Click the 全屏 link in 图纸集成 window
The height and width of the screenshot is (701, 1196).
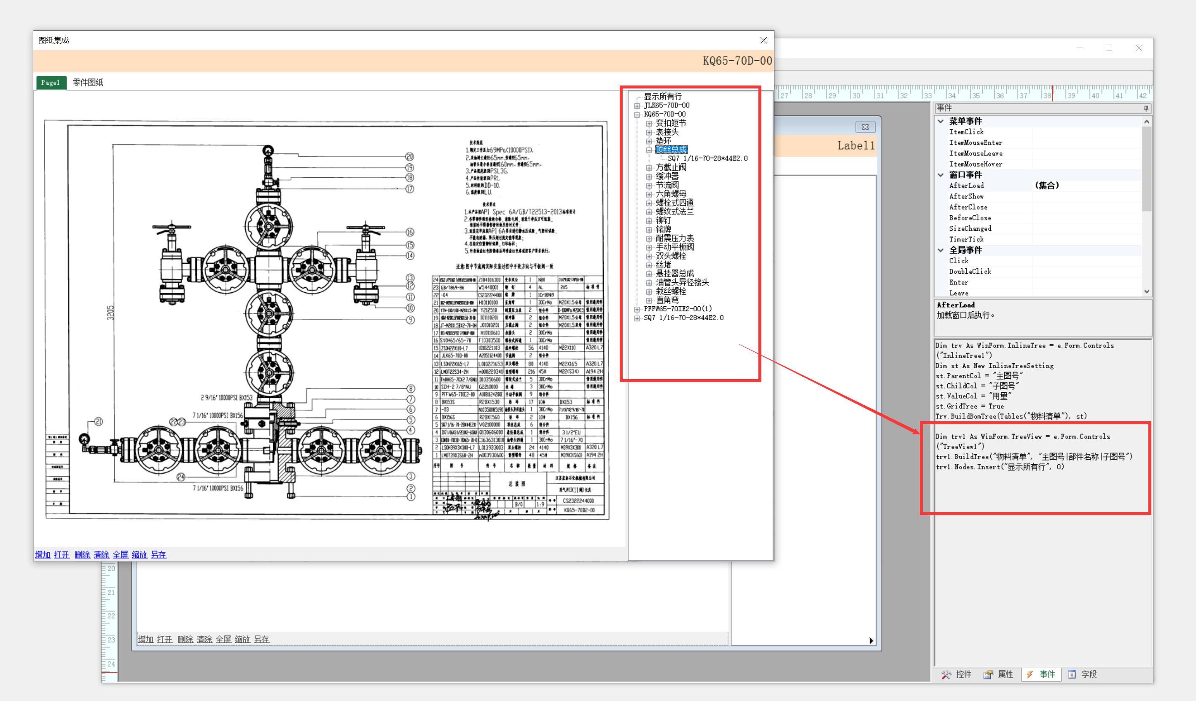click(121, 554)
